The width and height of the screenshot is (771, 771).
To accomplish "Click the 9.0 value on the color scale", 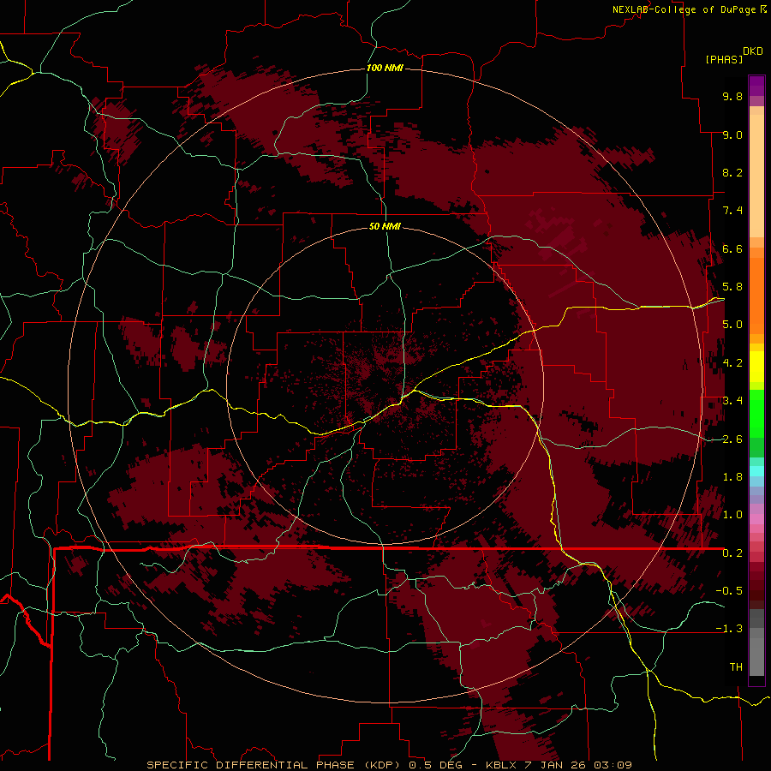I will click(x=732, y=134).
